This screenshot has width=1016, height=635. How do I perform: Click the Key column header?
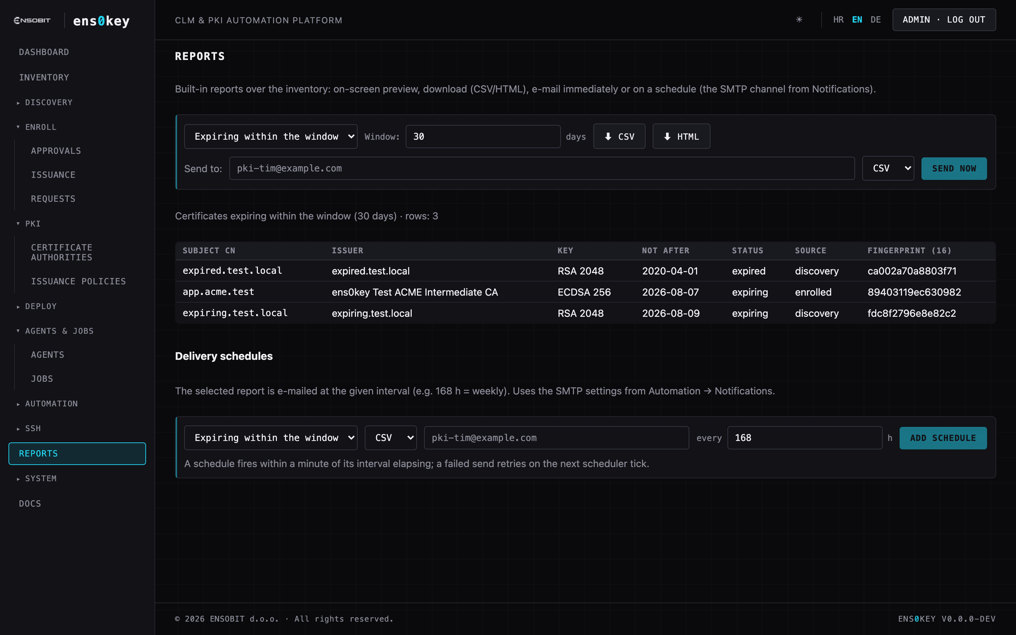(565, 251)
